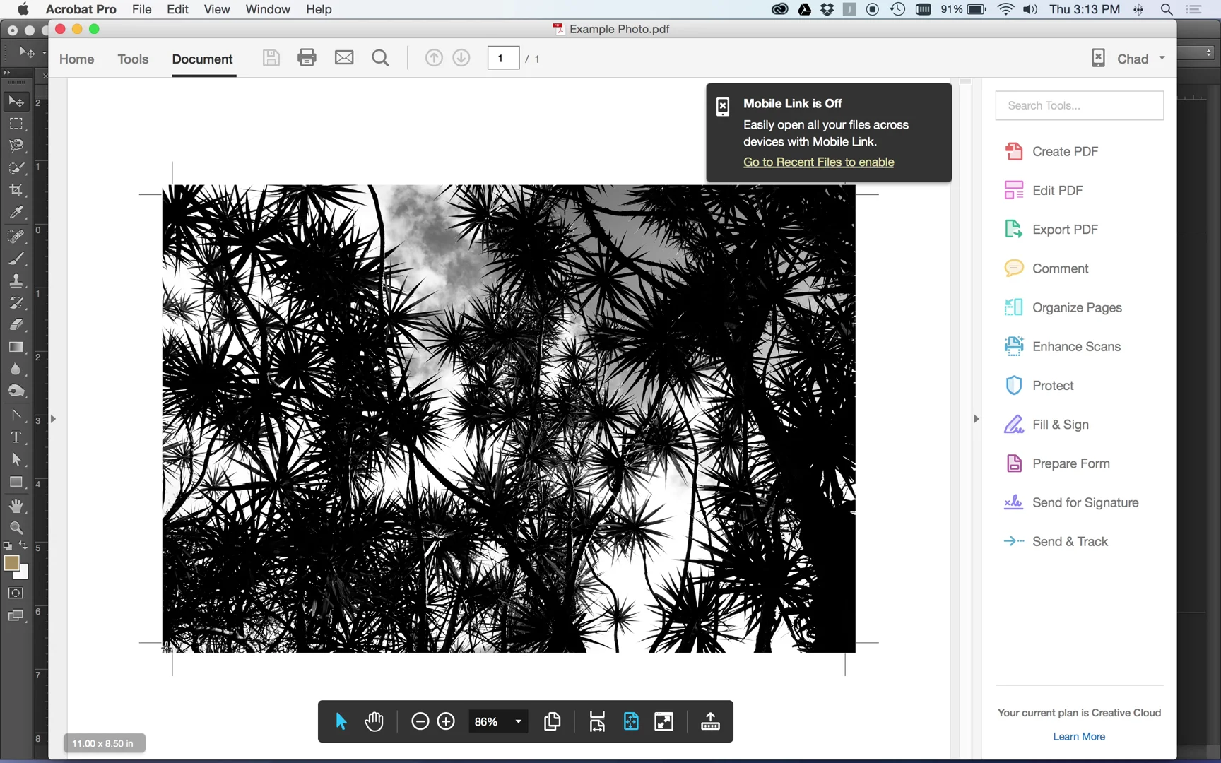
Task: Select the Hand tool for panning
Action: pos(374,721)
